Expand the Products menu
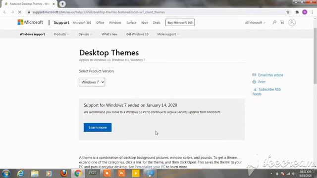 61,34
